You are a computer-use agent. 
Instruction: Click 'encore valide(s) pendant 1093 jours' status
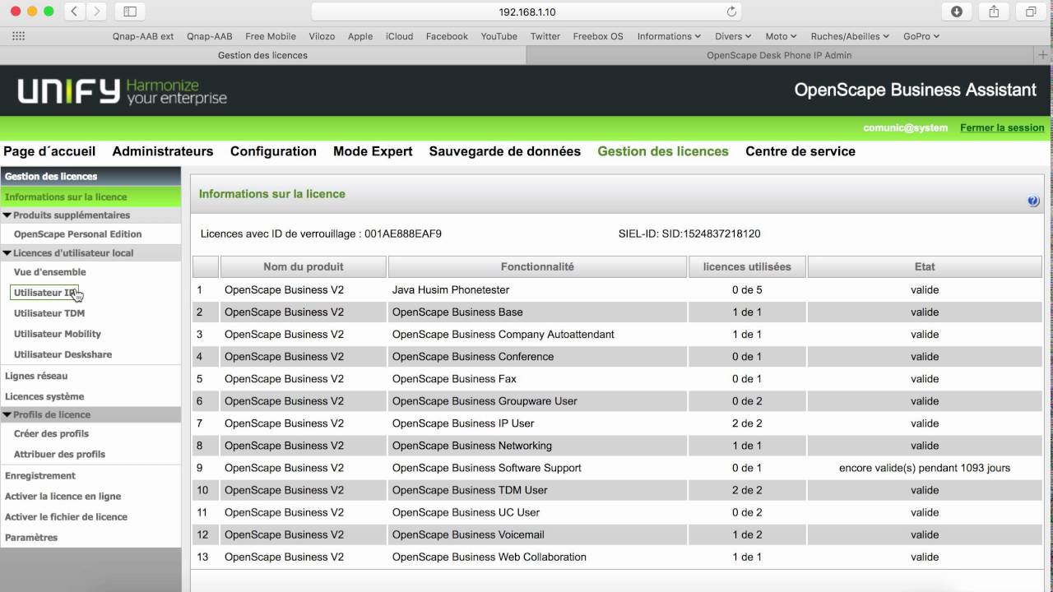(x=925, y=468)
